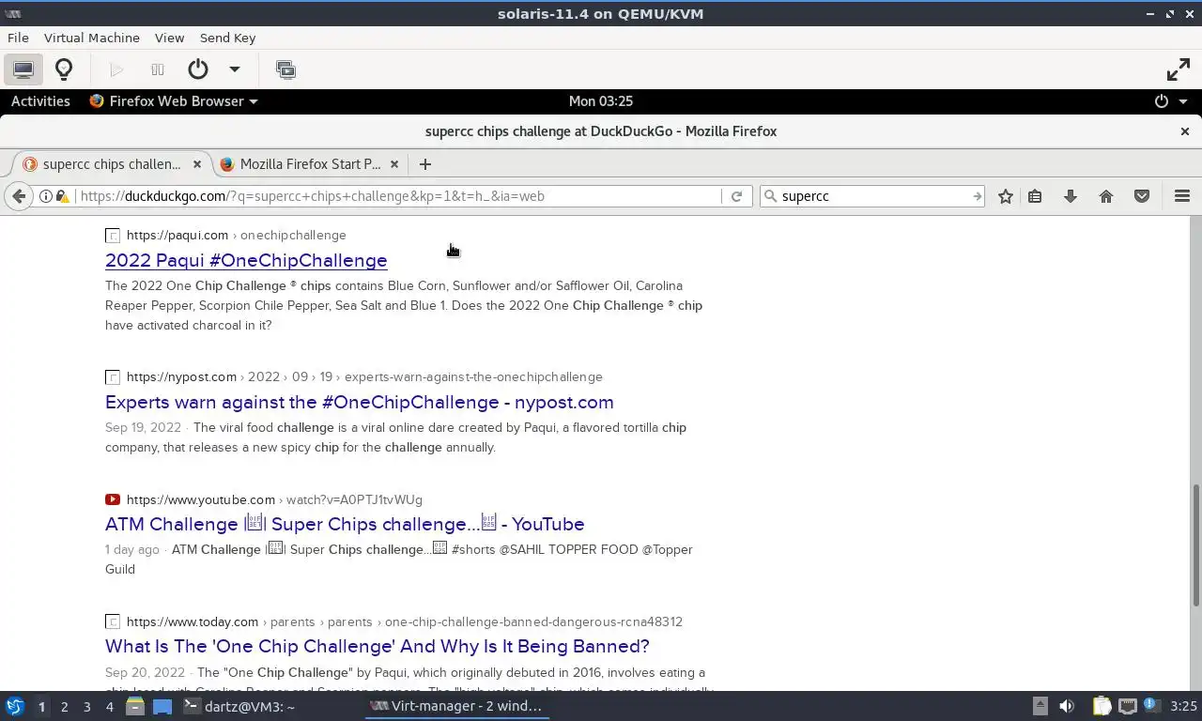This screenshot has width=1202, height=721.
Task: Open the File menu
Action: click(18, 38)
